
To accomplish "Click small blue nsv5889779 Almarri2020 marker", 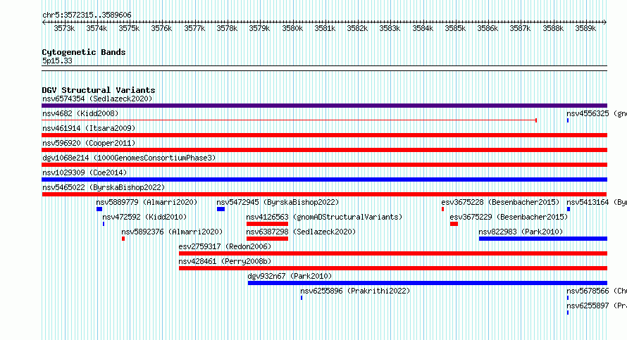I will (99, 209).
